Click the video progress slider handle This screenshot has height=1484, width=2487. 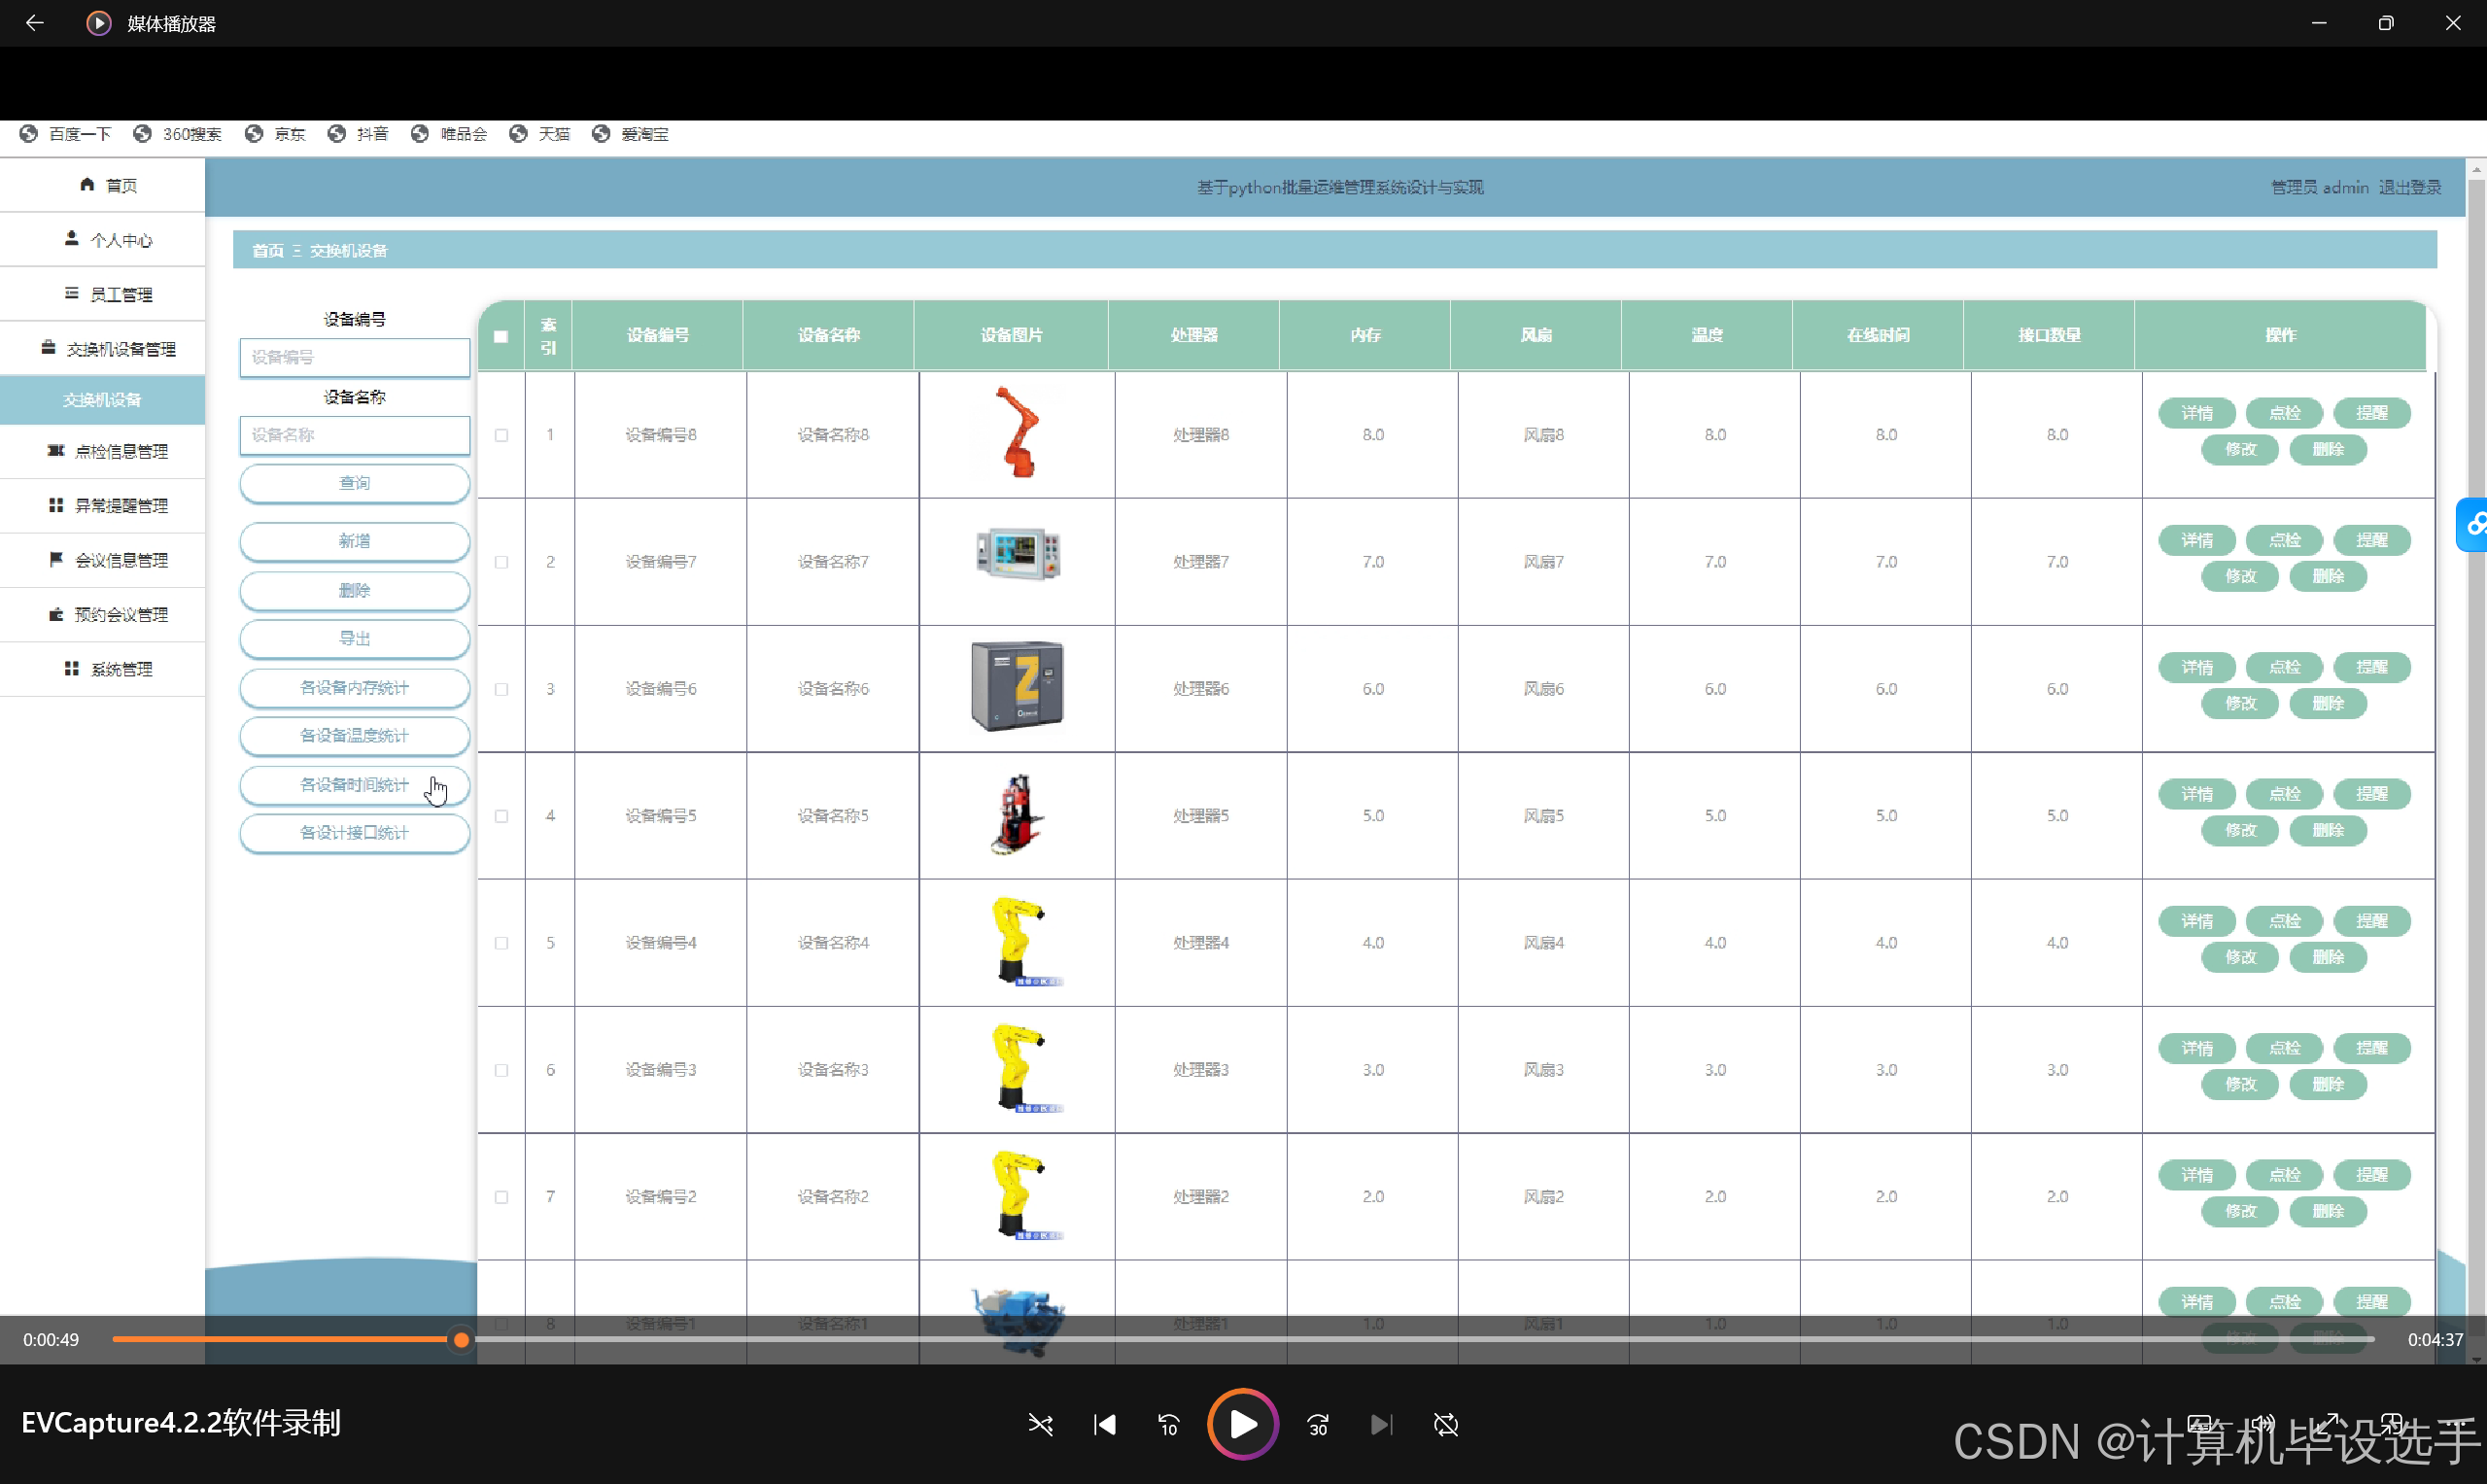click(461, 1339)
